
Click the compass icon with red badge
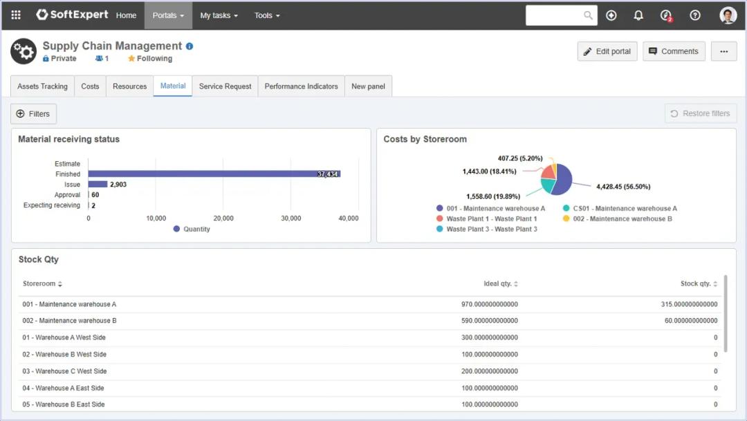pyautogui.click(x=666, y=15)
